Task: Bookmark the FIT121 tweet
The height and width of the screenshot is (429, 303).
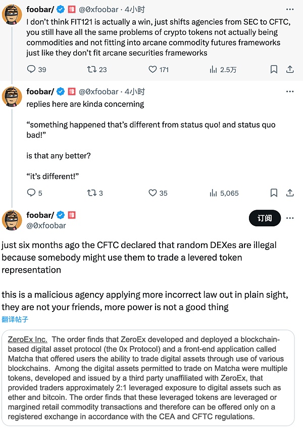Action: (274, 70)
